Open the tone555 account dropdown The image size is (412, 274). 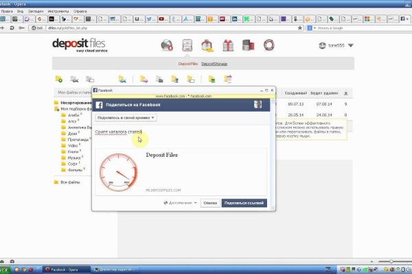[x=336, y=46]
